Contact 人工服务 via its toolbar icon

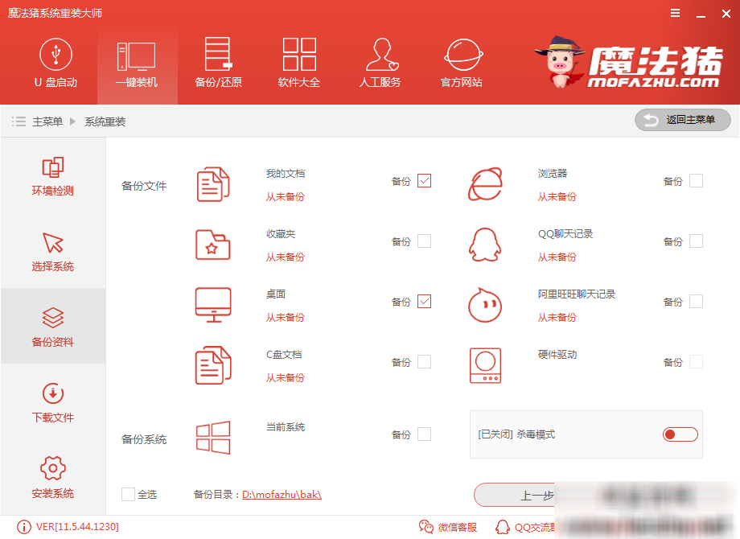click(x=380, y=64)
